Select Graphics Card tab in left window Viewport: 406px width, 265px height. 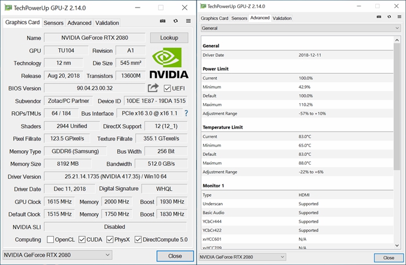coord(22,22)
